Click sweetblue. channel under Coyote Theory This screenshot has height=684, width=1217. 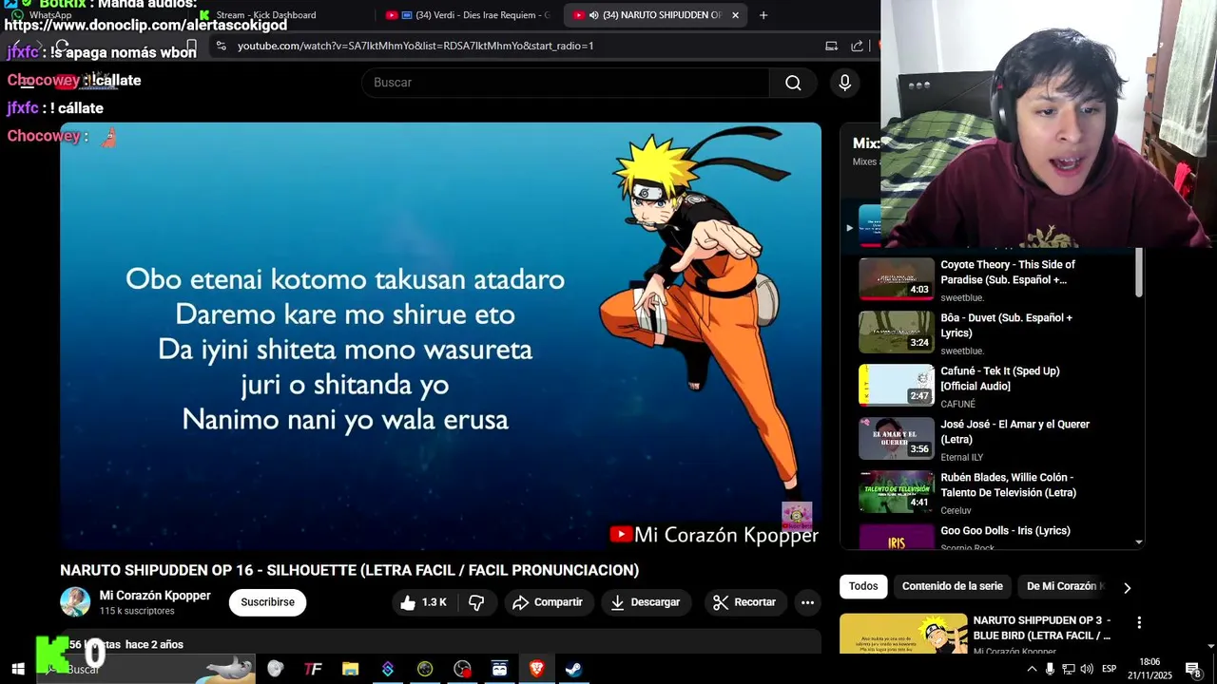[962, 297]
